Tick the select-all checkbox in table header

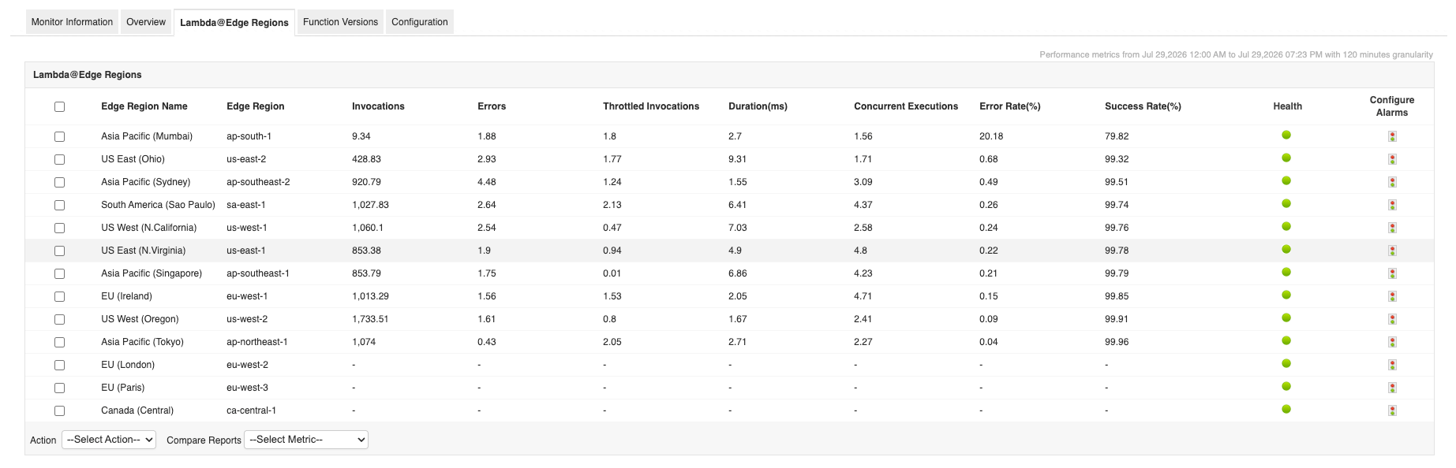[59, 106]
